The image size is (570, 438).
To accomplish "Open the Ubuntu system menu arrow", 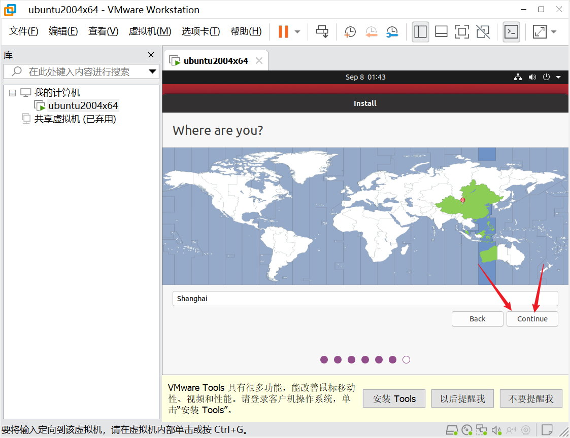I will 558,77.
